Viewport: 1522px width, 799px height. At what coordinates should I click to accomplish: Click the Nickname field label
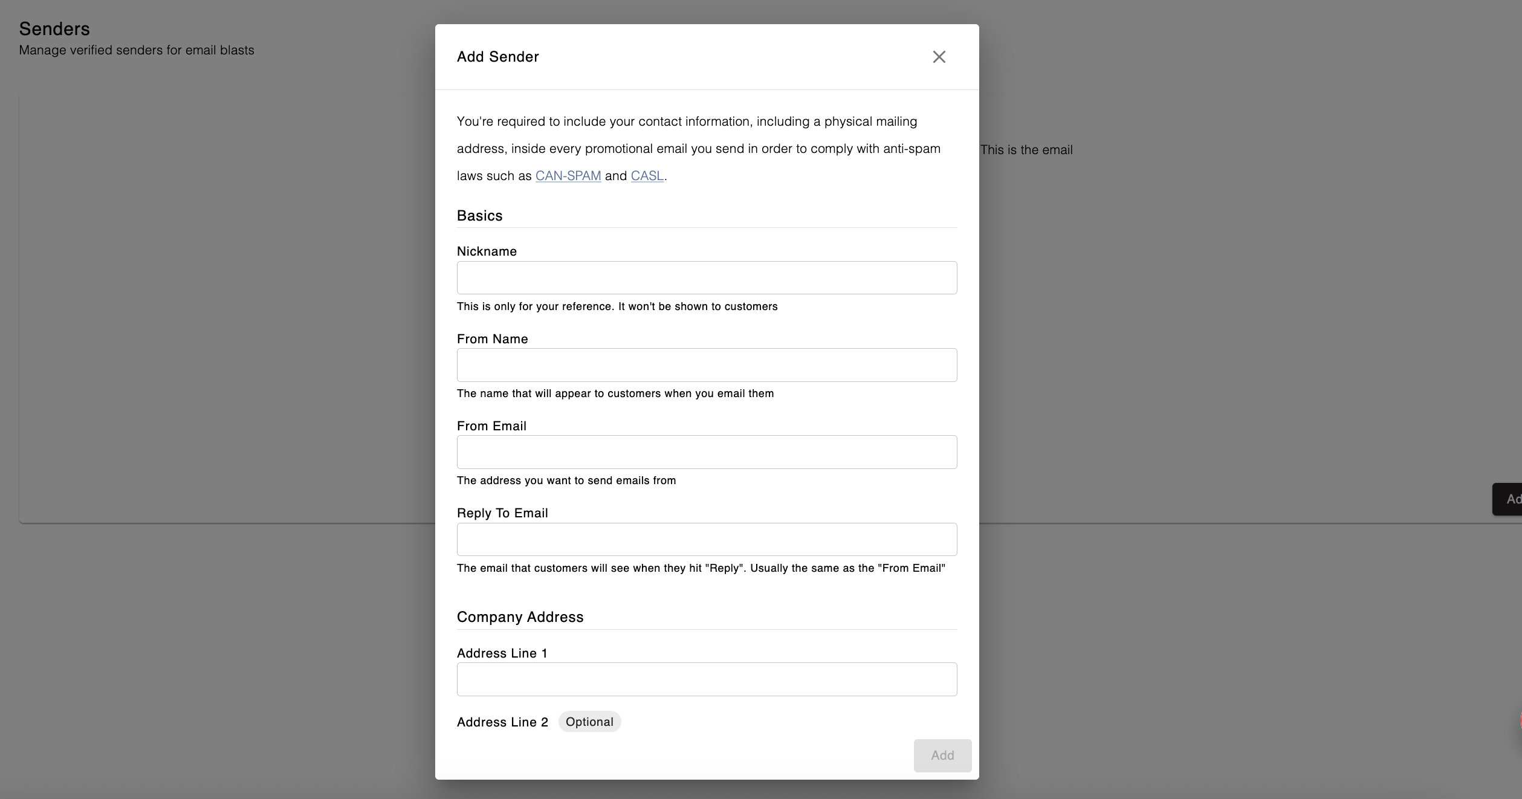point(487,251)
